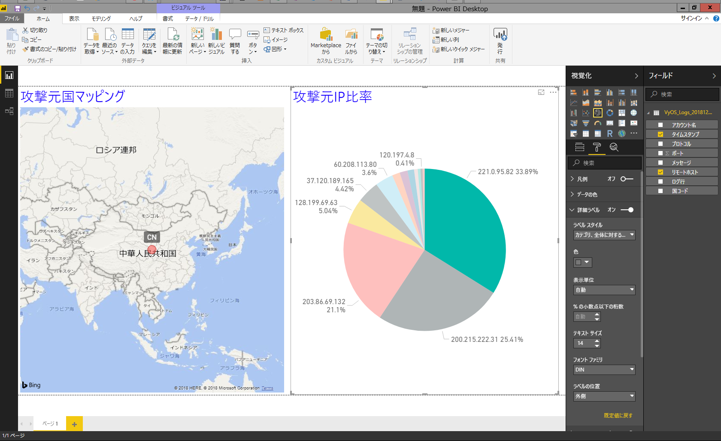This screenshot has height=441, width=721.
Task: Click 新しいメジャー new measure button
Action: (451, 30)
